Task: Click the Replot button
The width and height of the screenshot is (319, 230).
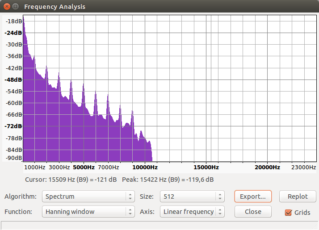Action: [298, 196]
